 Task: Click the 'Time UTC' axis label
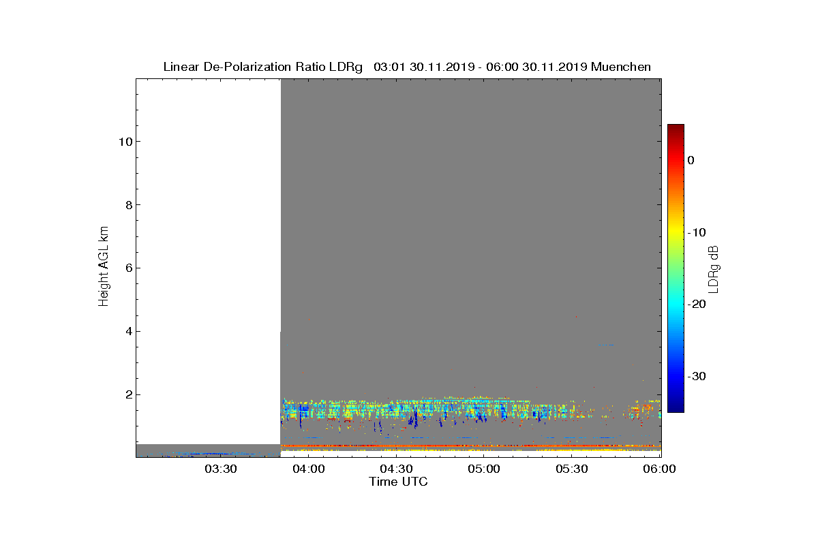399,482
